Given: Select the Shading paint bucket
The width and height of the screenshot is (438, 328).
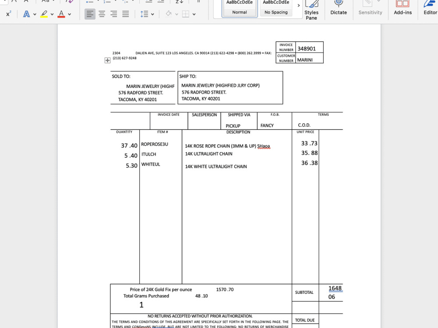Looking at the screenshot, I should (x=169, y=14).
